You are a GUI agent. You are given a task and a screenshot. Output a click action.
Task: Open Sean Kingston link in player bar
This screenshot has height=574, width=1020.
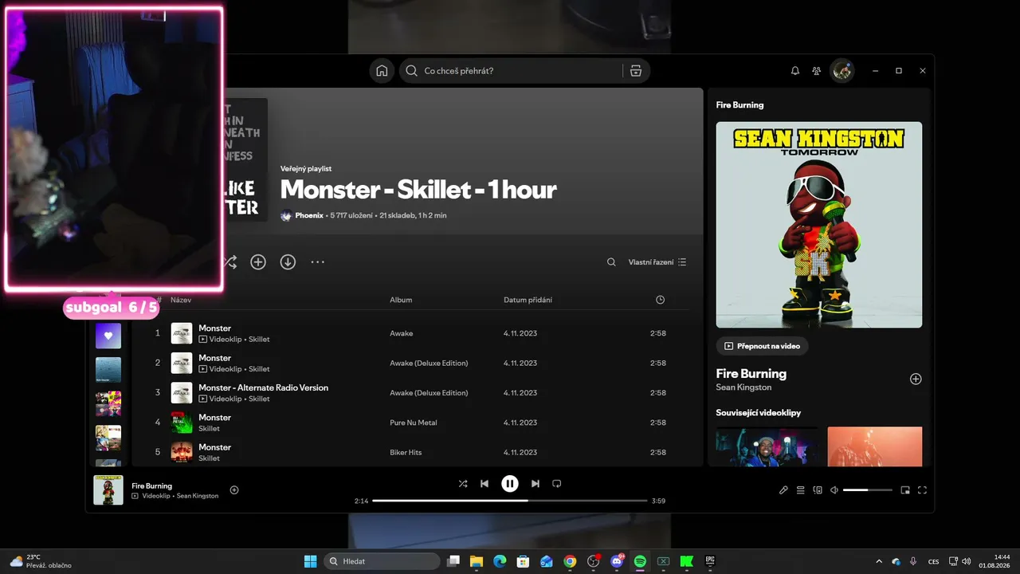coord(198,496)
